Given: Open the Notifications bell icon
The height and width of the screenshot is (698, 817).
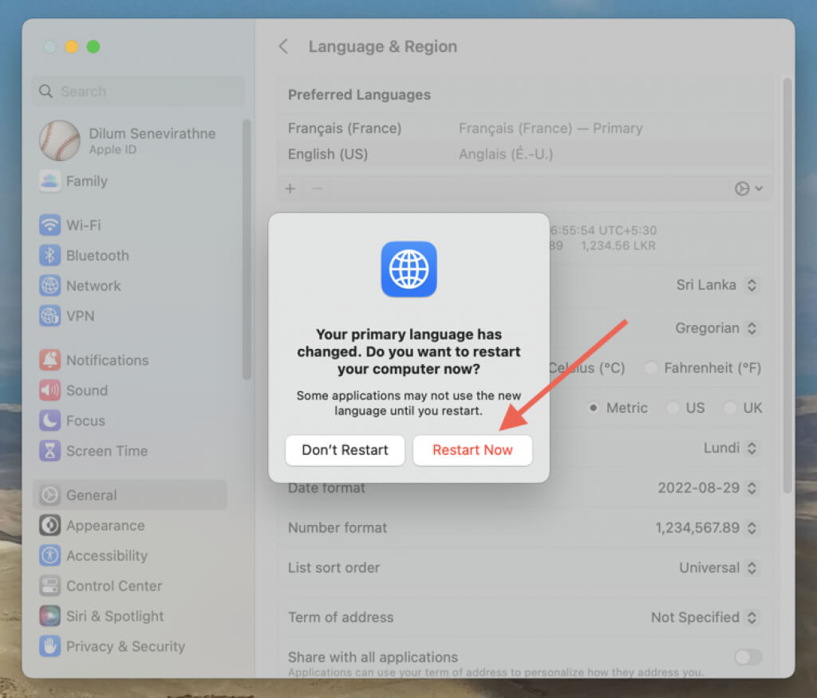Looking at the screenshot, I should (x=50, y=360).
